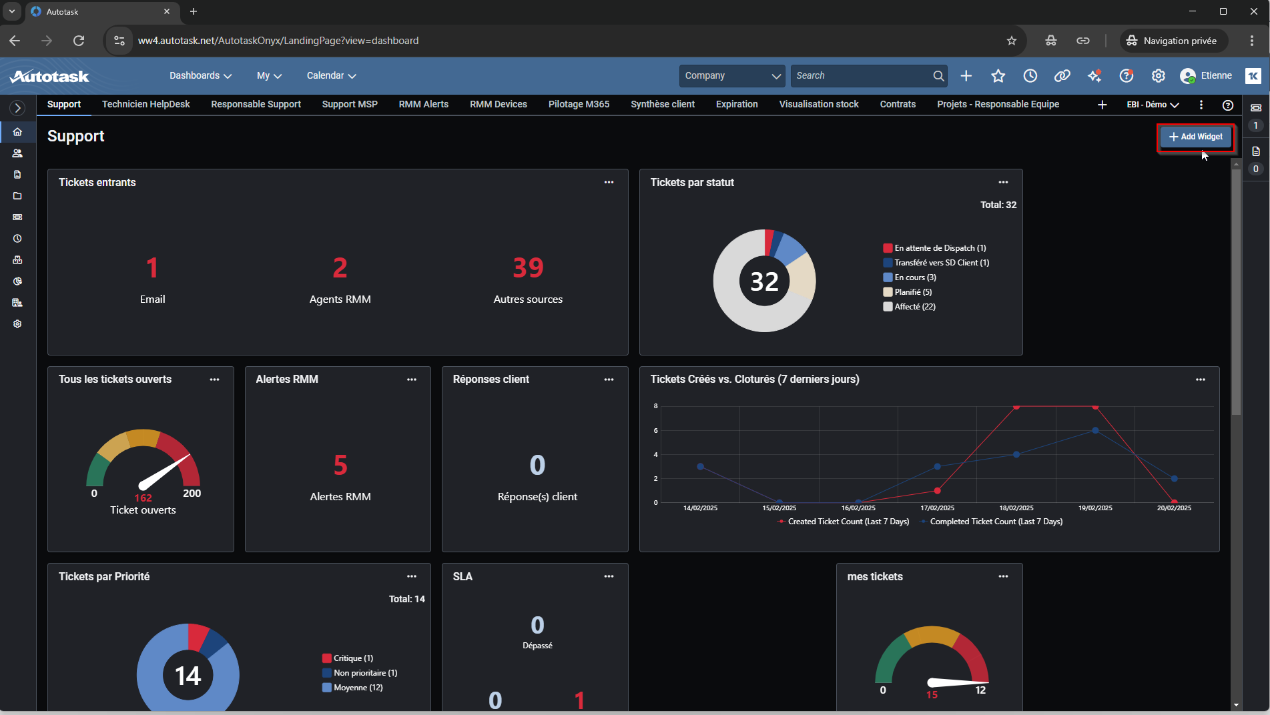Screen dimensions: 1270x715
Task: Expand the left navigation with the arrow circle
Action: pyautogui.click(x=17, y=107)
